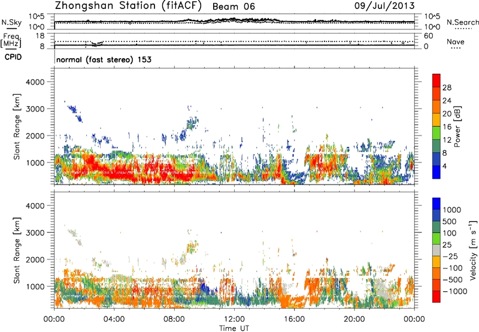Click the '3000' range tick of velocity panel
Viewport: 479px width, 332px height.
(35, 233)
